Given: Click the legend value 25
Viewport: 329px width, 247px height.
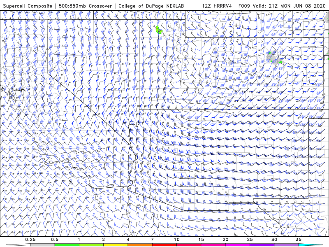Looking at the screenshot, I should 250,240.
